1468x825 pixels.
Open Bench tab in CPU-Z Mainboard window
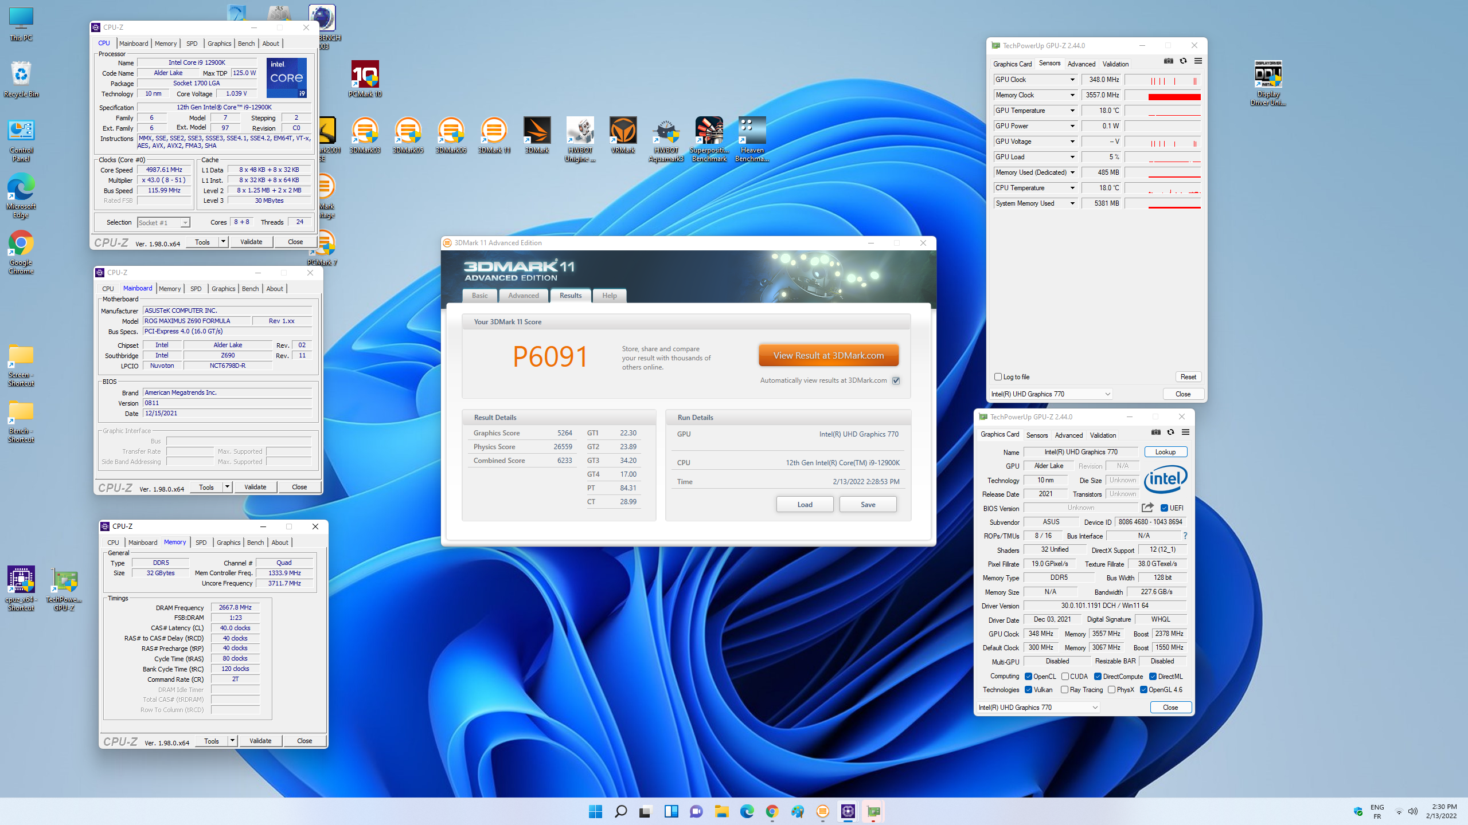pos(250,289)
